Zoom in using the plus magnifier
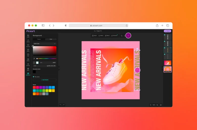197x130 pixels. [157, 105]
